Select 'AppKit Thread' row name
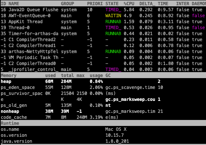The image size is (206, 145). (x=25, y=22)
